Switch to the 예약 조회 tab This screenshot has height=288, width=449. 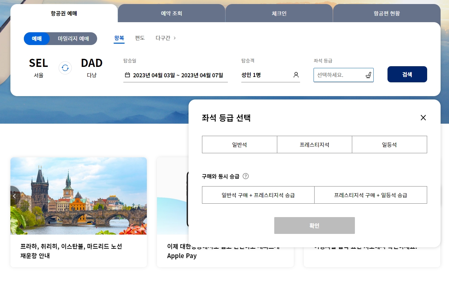(x=171, y=13)
